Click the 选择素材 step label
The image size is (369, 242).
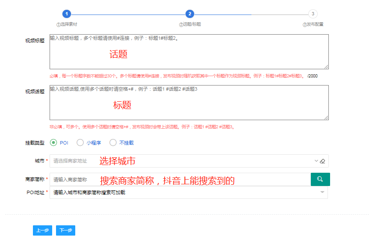tap(68, 24)
